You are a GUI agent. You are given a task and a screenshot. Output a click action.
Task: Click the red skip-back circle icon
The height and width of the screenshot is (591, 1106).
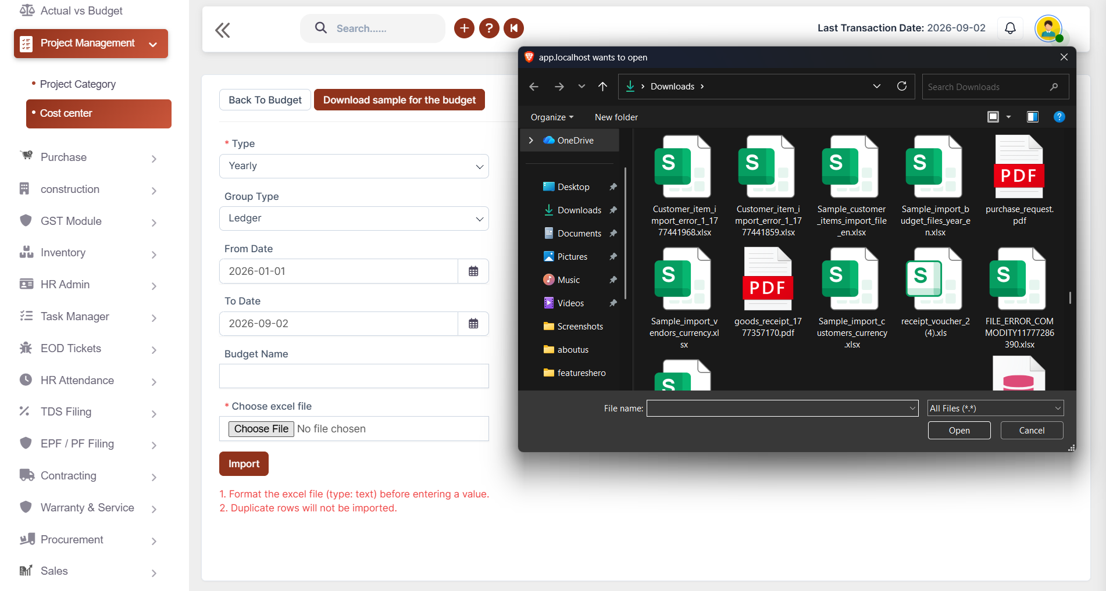point(514,28)
